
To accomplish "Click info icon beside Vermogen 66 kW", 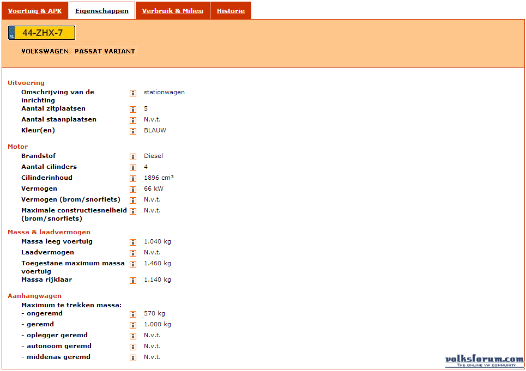I will [x=133, y=190].
